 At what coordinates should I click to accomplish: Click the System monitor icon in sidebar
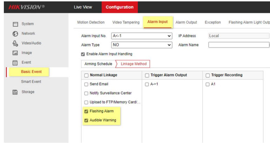point(15,24)
